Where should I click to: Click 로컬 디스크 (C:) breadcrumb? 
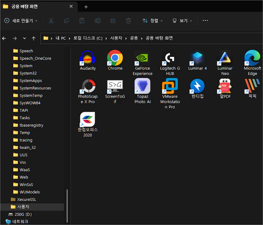pos(88,38)
